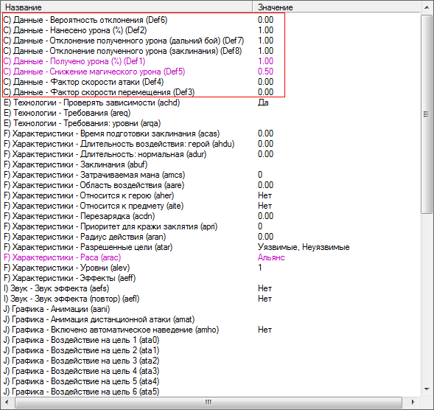Select row Технологии - Требования (areq)
434x410 pixels.
click(210, 113)
